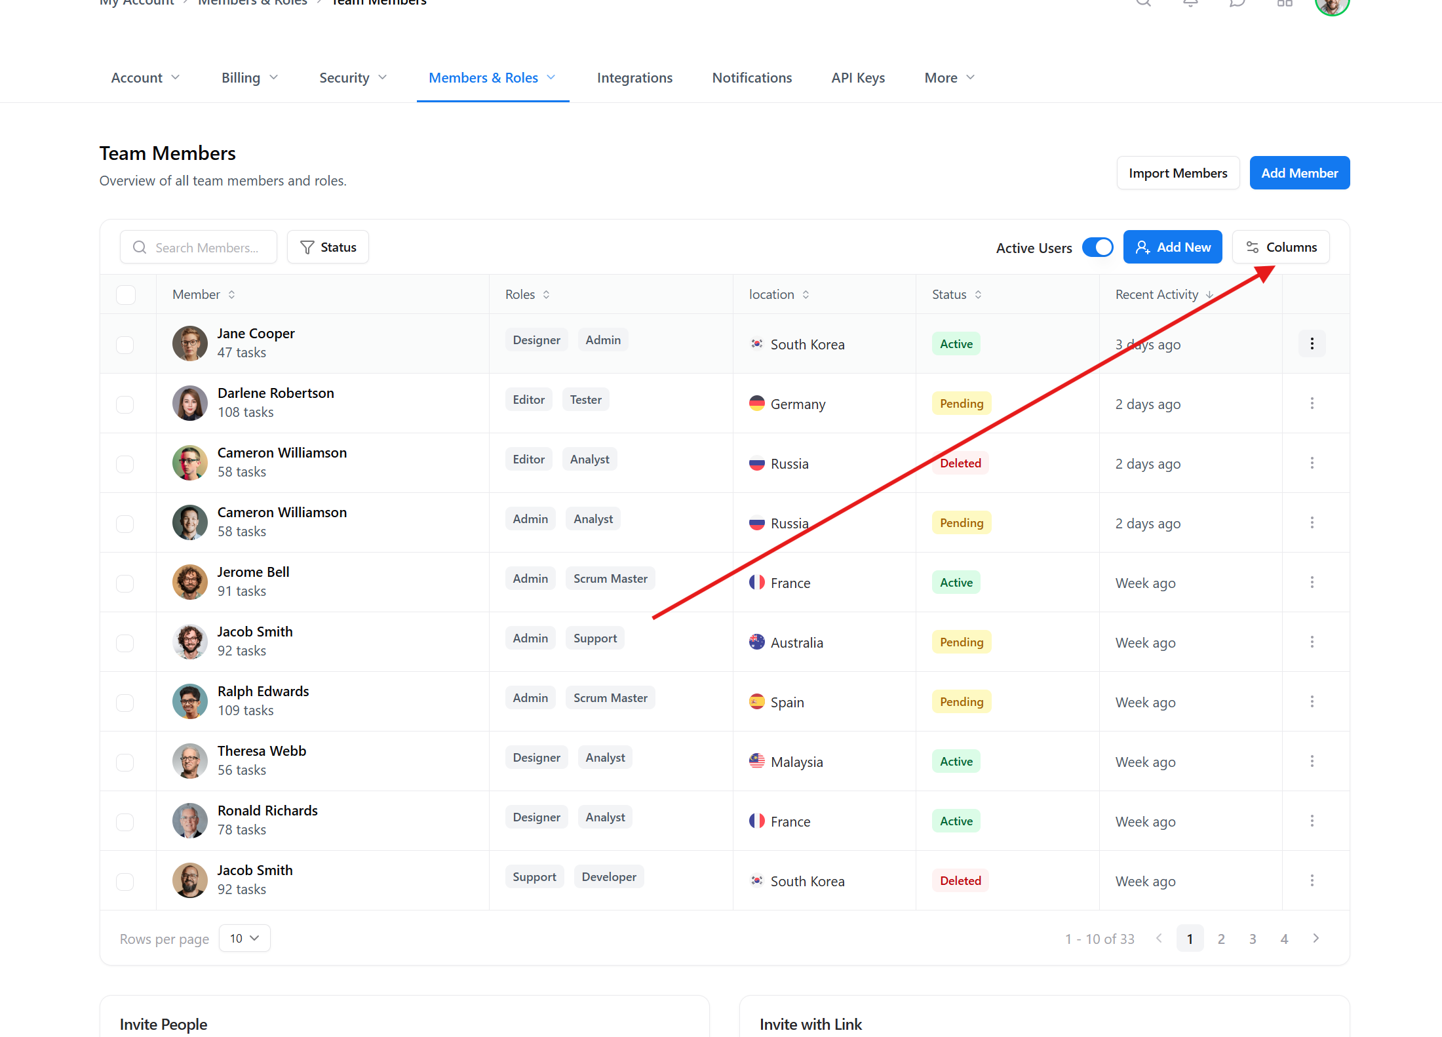Open row actions menu for Theresa Webb
This screenshot has width=1442, height=1037.
click(x=1312, y=762)
